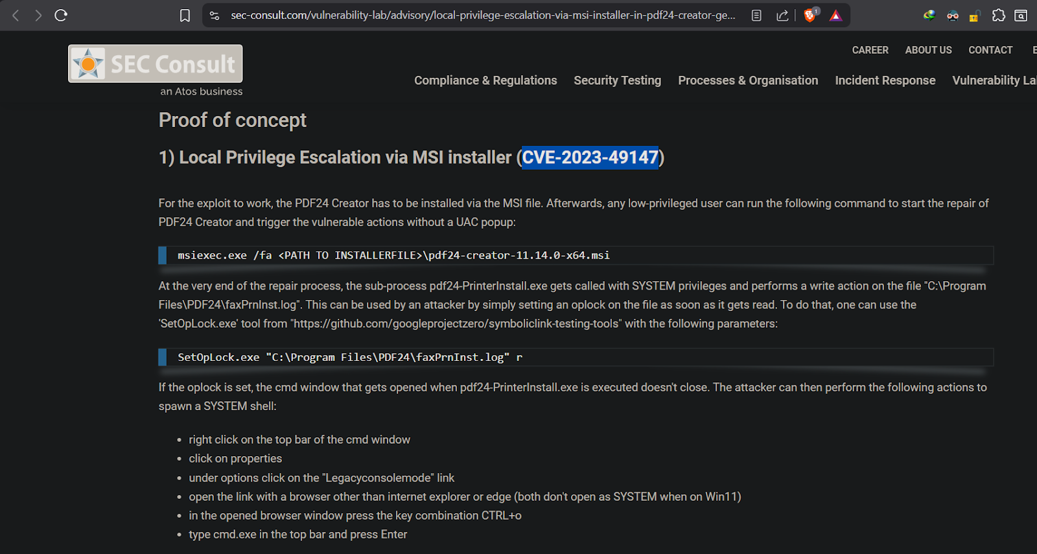Open Brave Rewards triangle icon
The height and width of the screenshot is (554, 1037).
pos(835,16)
